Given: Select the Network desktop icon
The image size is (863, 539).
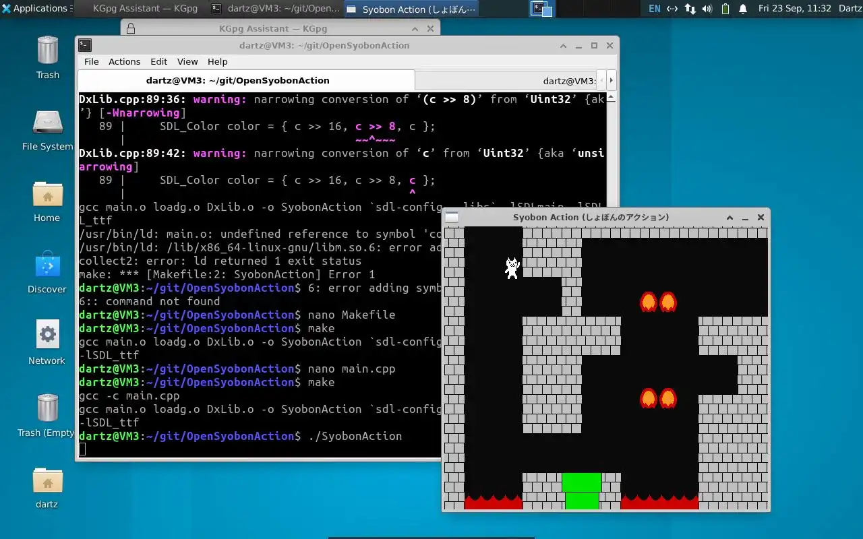Looking at the screenshot, I should coord(47,344).
